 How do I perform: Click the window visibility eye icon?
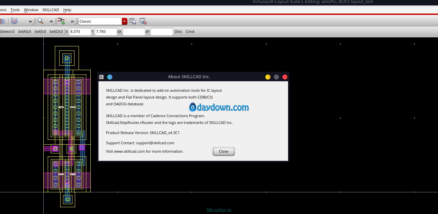pyautogui.click(x=143, y=21)
